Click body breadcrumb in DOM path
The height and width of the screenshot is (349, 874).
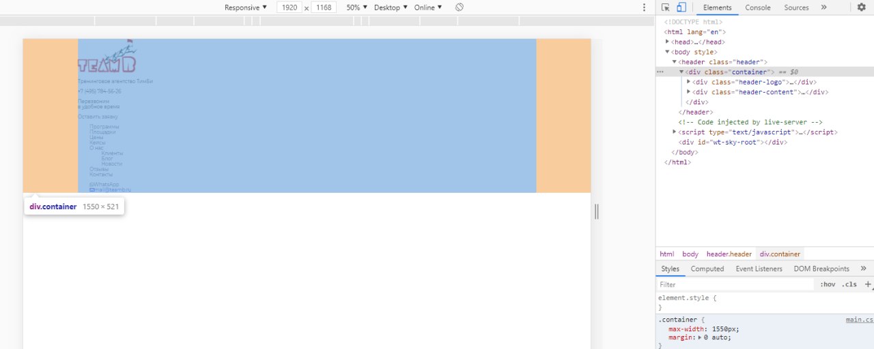[690, 254]
